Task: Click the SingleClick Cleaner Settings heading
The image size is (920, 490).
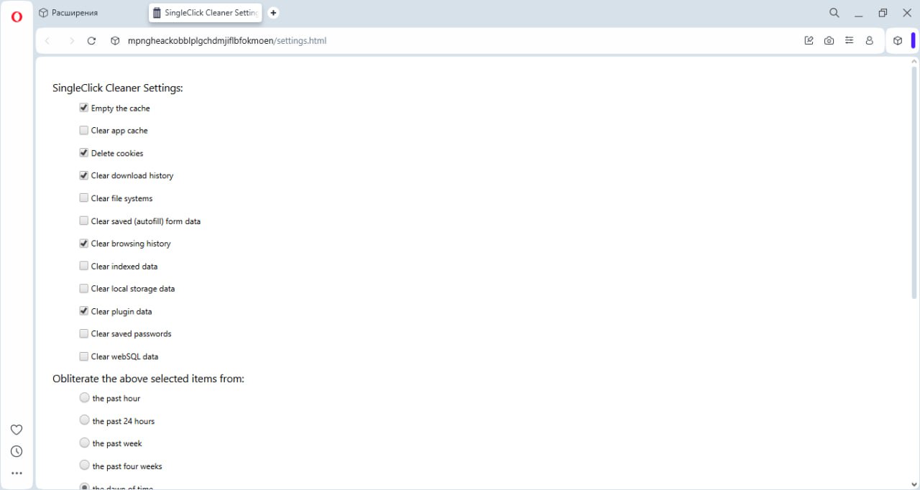Action: pyautogui.click(x=118, y=88)
